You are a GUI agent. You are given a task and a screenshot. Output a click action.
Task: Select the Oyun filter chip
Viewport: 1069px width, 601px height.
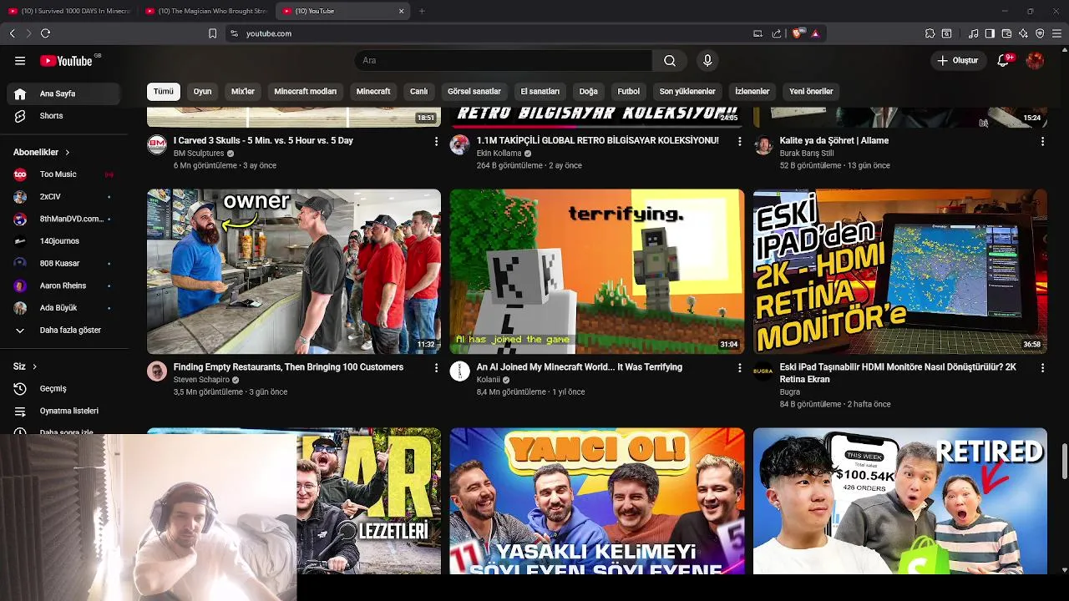click(x=203, y=91)
